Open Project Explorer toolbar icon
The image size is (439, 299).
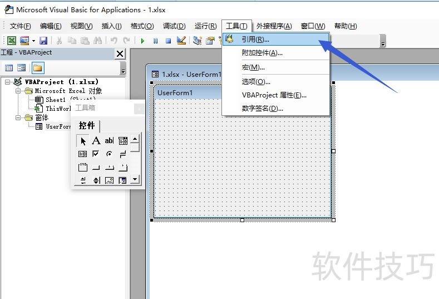pos(198,41)
